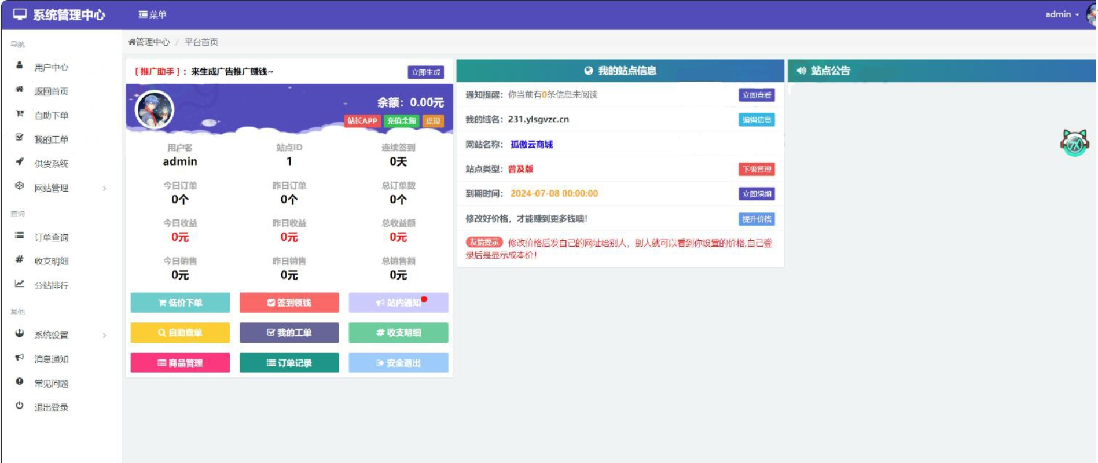Click the floating cat mascot icon
Image resolution: width=1098 pixels, height=463 pixels.
point(1074,142)
